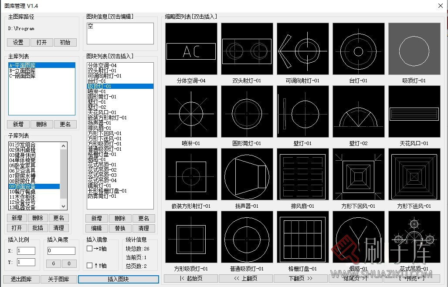Select the 分体空调-04 block thumbnail
Screen dimensions: 448x287
[x=191, y=48]
